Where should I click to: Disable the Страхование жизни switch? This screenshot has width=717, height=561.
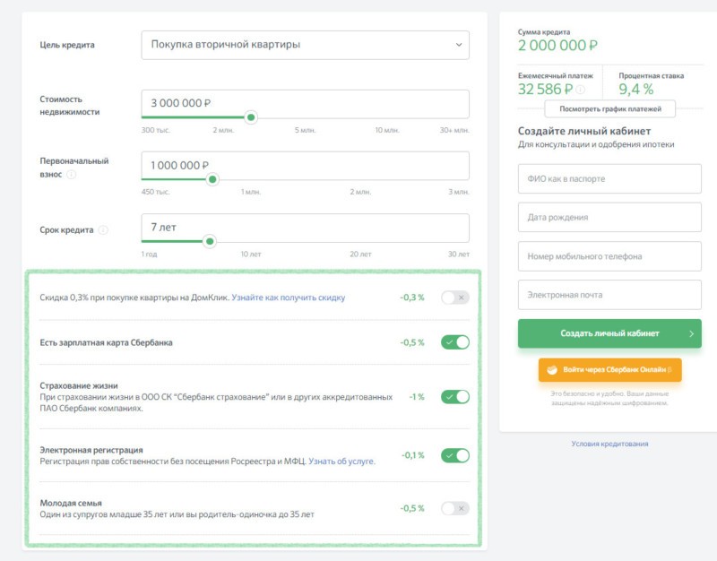[x=454, y=397]
